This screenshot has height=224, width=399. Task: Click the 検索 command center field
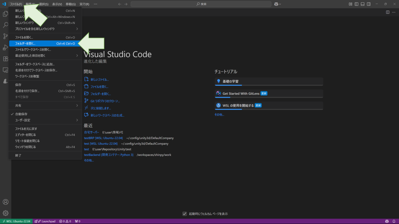[201, 4]
